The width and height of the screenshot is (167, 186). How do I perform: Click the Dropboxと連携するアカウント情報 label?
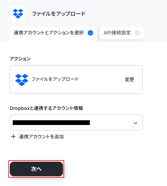tap(46, 108)
